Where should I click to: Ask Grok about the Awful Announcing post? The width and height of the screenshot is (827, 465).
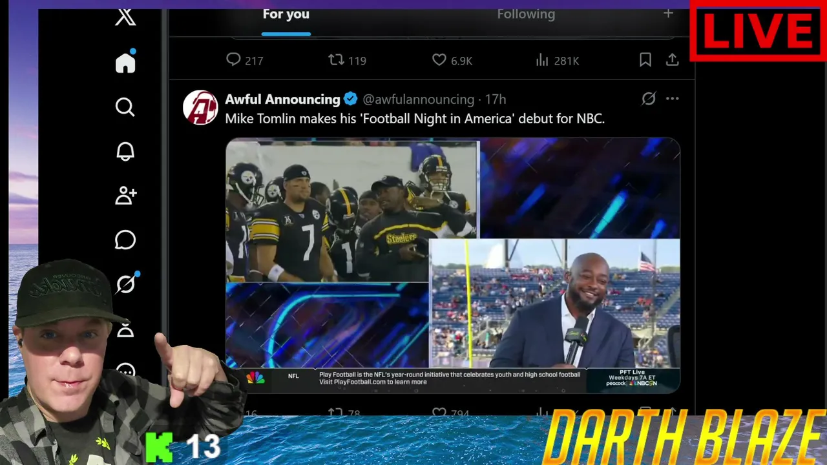[x=649, y=99]
